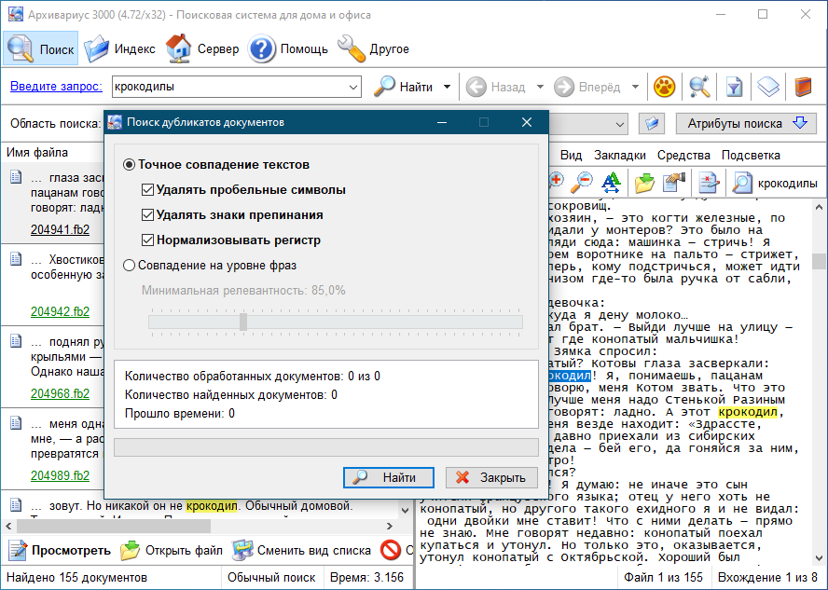Click the orange paw print toolbar icon
Image resolution: width=828 pixels, height=590 pixels.
coord(664,87)
